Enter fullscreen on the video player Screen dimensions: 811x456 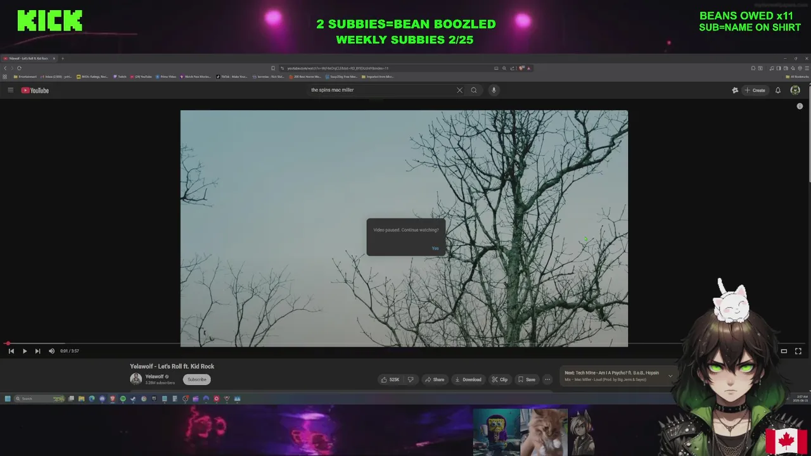(x=798, y=351)
